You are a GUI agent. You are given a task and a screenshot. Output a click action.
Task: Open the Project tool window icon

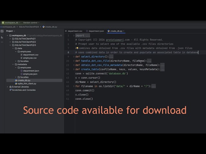(2, 31)
